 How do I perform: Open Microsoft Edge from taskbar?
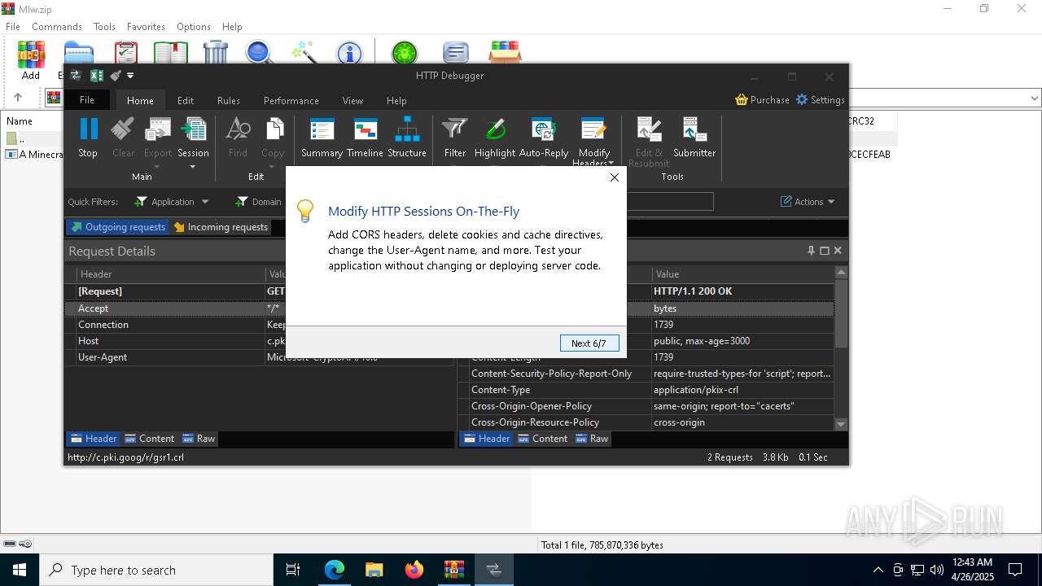tap(335, 570)
